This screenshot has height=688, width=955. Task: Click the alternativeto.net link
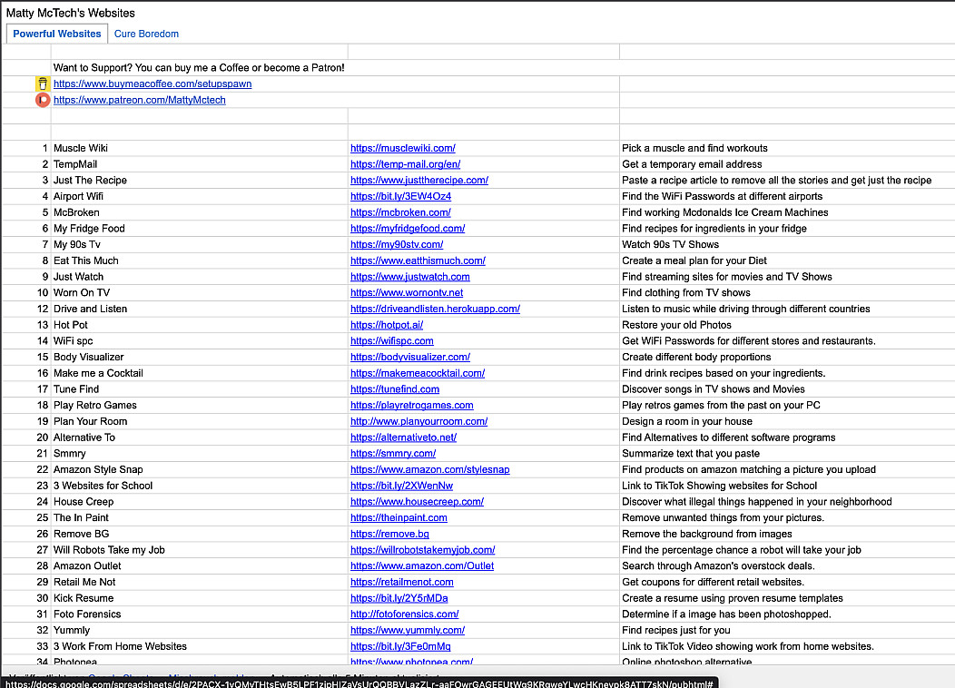coord(403,437)
